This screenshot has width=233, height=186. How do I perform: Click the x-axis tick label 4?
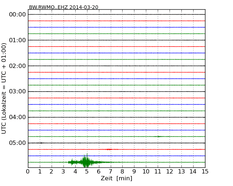pos(75,172)
